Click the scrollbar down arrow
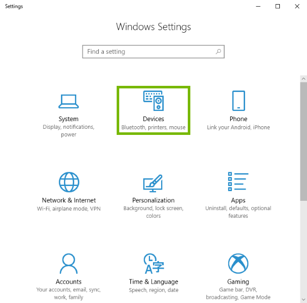 coord(303,299)
